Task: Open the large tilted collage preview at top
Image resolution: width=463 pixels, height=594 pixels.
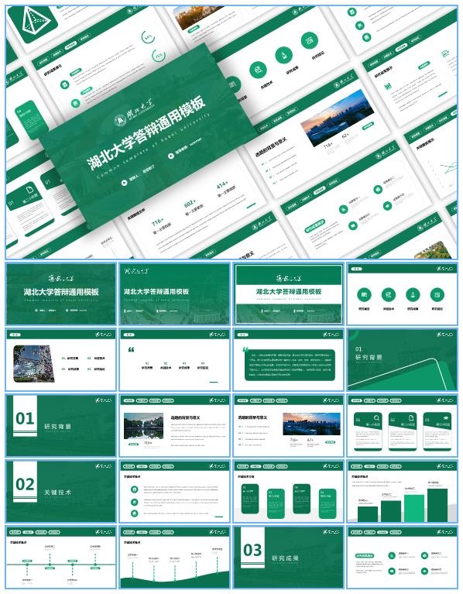Action: click(231, 132)
